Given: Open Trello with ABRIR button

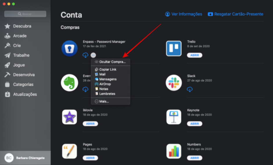Looking at the screenshot, I should (195, 55).
